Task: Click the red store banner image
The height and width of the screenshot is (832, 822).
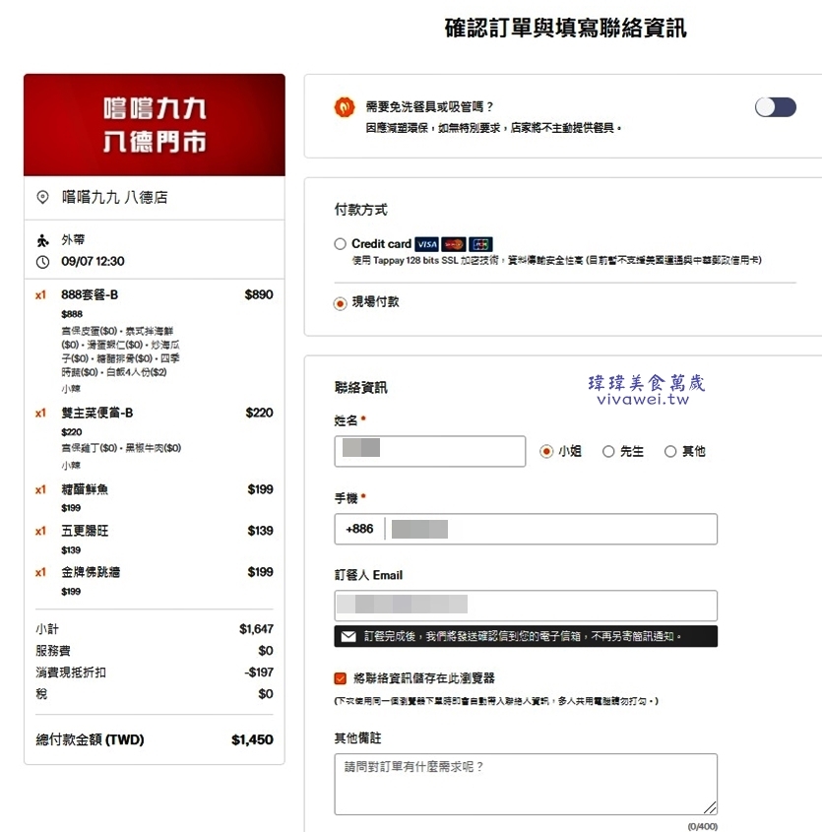Action: (155, 125)
